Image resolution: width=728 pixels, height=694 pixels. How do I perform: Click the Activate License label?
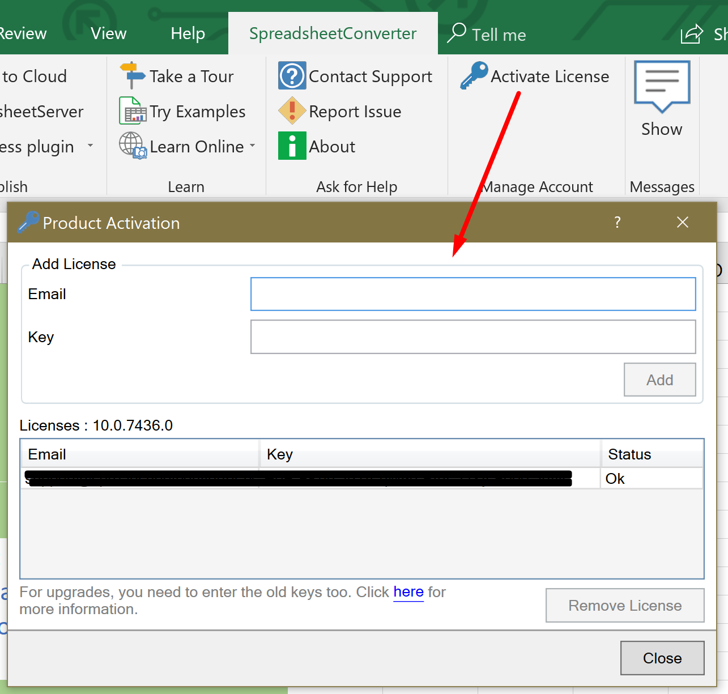pyautogui.click(x=550, y=76)
